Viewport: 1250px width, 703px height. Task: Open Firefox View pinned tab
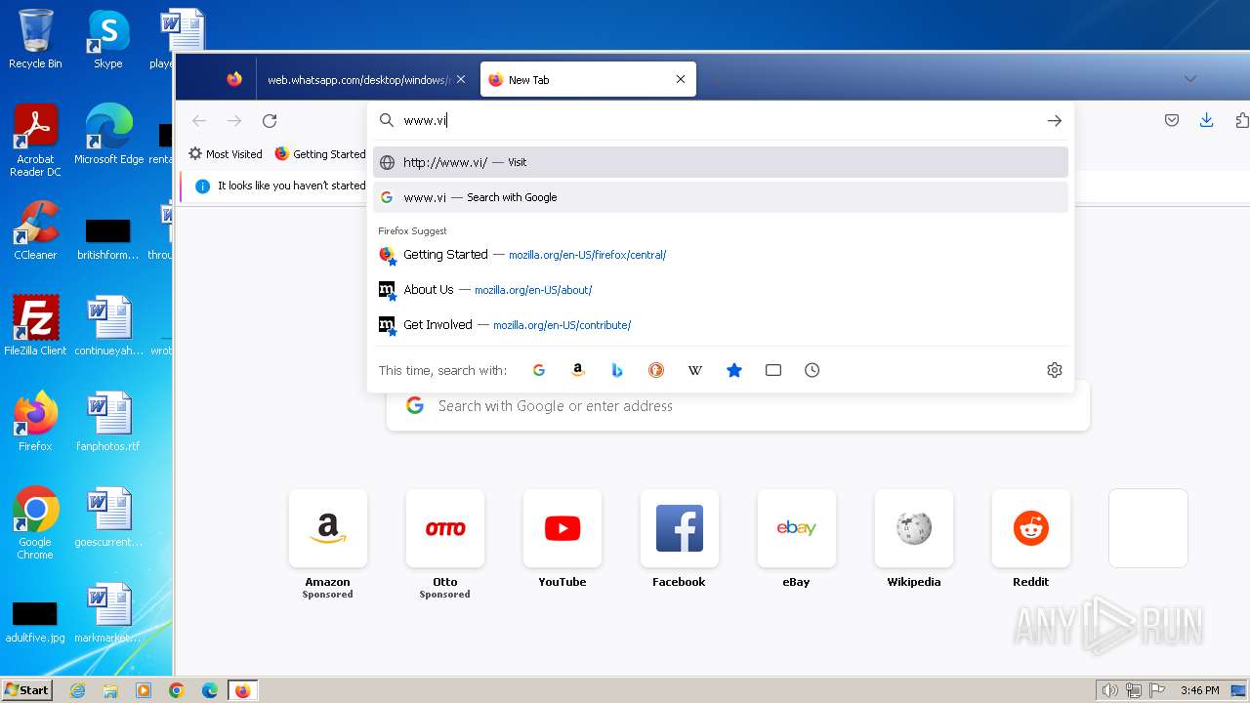(234, 79)
